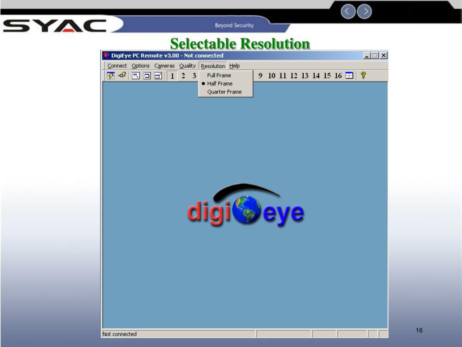
Task: Close the open Resolution menu
Action: (213, 66)
